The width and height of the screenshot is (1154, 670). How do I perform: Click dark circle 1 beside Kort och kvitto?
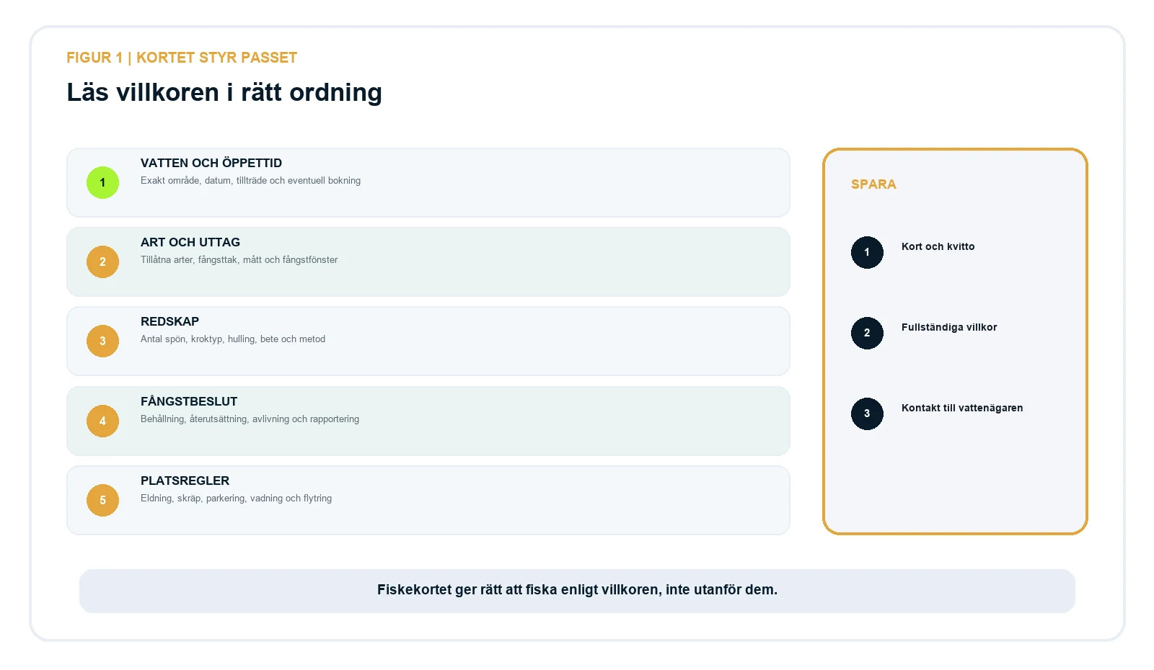(867, 252)
